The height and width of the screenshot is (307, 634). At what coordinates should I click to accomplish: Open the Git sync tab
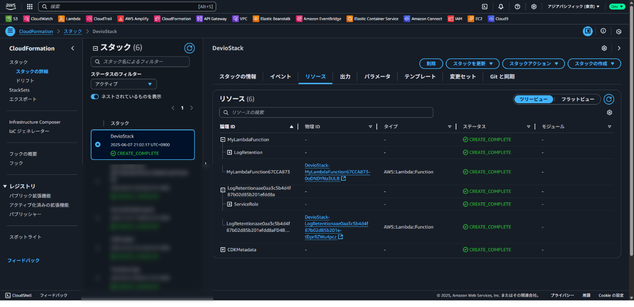coord(502,77)
